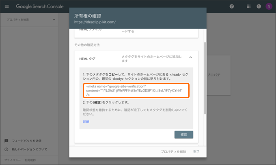Click the feedback speech bubble icon
The image size is (276, 165).
pos(6,141)
